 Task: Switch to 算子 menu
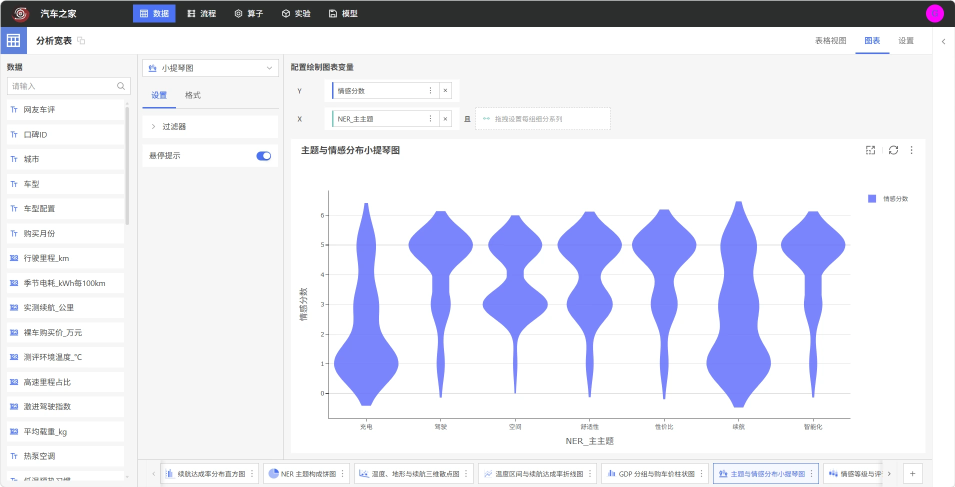[x=248, y=13]
